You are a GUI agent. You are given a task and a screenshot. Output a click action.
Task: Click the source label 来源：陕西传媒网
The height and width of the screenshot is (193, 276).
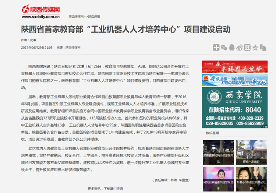pos(68,48)
